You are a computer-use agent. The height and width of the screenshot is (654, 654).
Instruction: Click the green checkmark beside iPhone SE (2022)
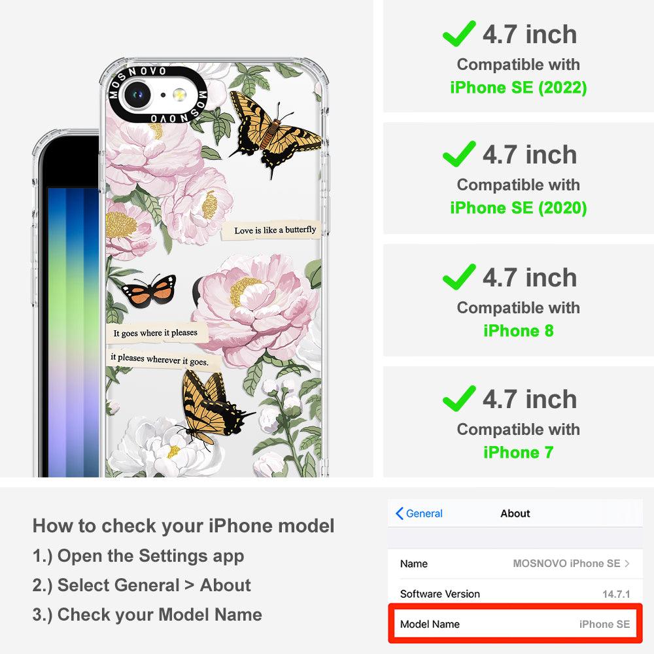(x=459, y=33)
